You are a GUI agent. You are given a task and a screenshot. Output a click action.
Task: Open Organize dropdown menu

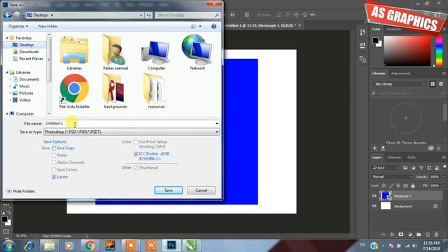pyautogui.click(x=18, y=27)
